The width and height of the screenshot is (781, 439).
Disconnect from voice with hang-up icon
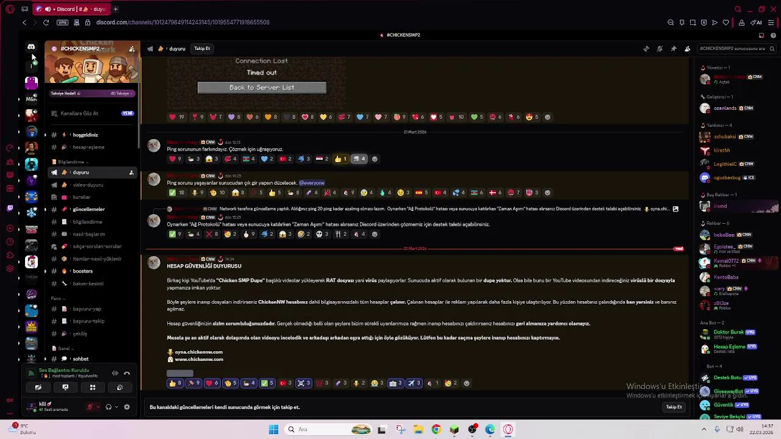[127, 373]
